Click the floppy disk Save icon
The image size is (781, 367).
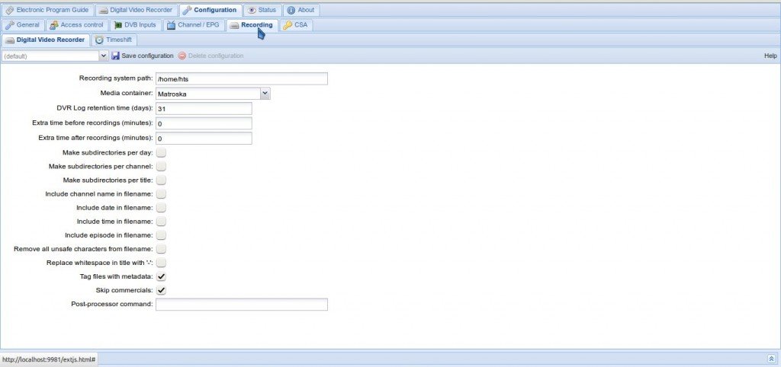pyautogui.click(x=116, y=56)
